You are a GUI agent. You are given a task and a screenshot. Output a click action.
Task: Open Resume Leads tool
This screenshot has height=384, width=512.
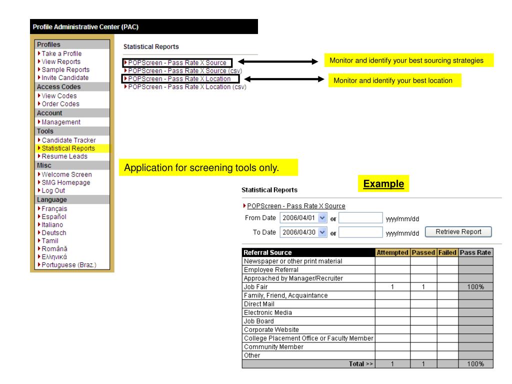(64, 156)
